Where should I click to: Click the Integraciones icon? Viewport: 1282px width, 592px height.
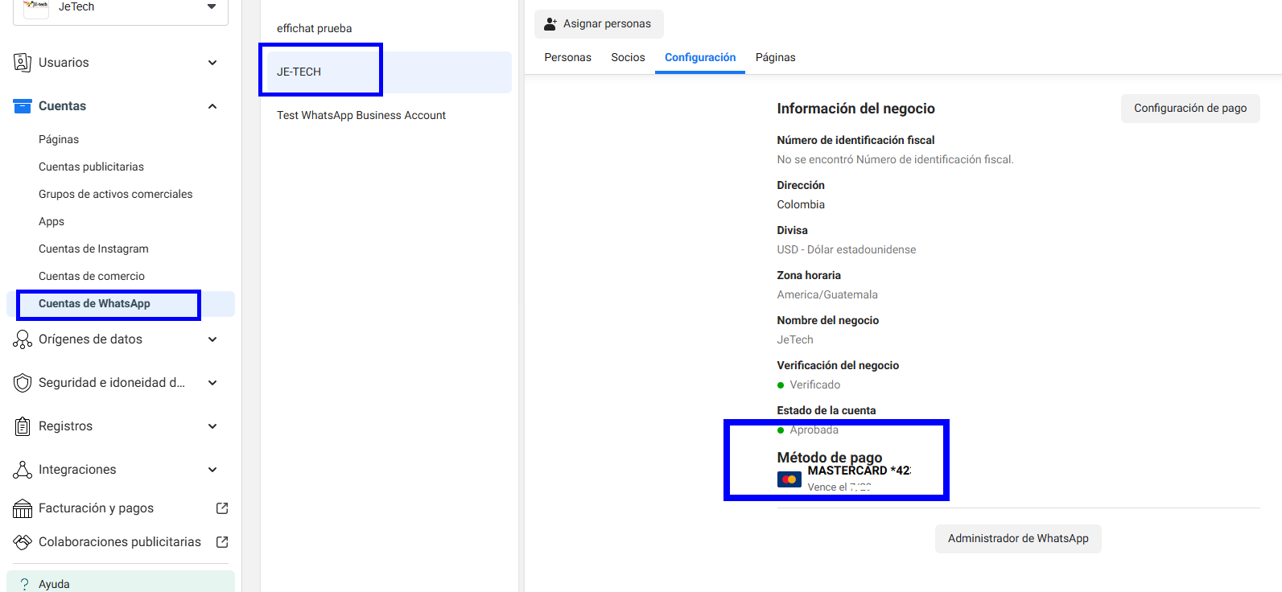pos(23,470)
